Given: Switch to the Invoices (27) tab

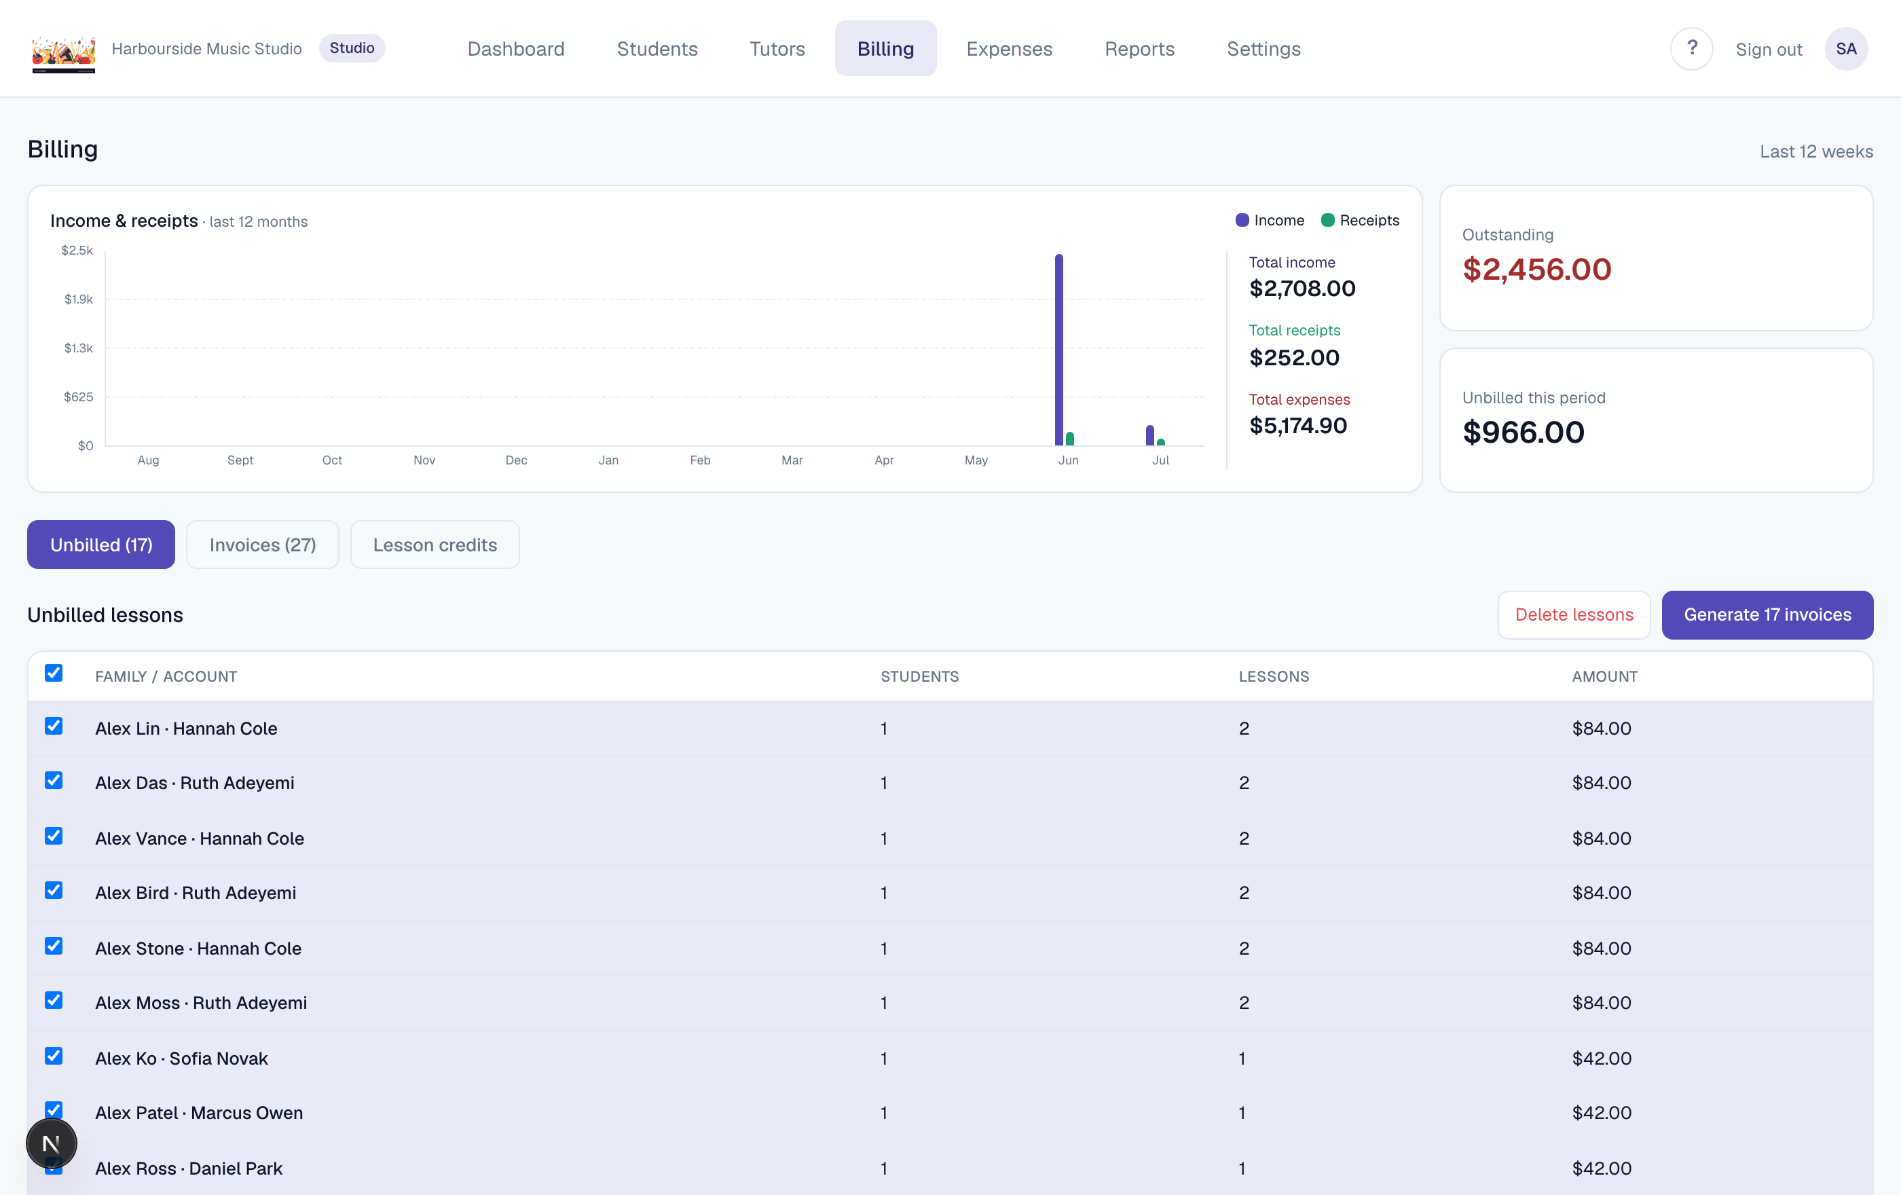Looking at the screenshot, I should click(262, 545).
